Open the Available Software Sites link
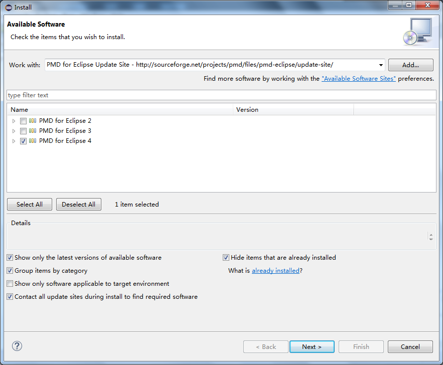This screenshot has width=443, height=365. [x=359, y=79]
